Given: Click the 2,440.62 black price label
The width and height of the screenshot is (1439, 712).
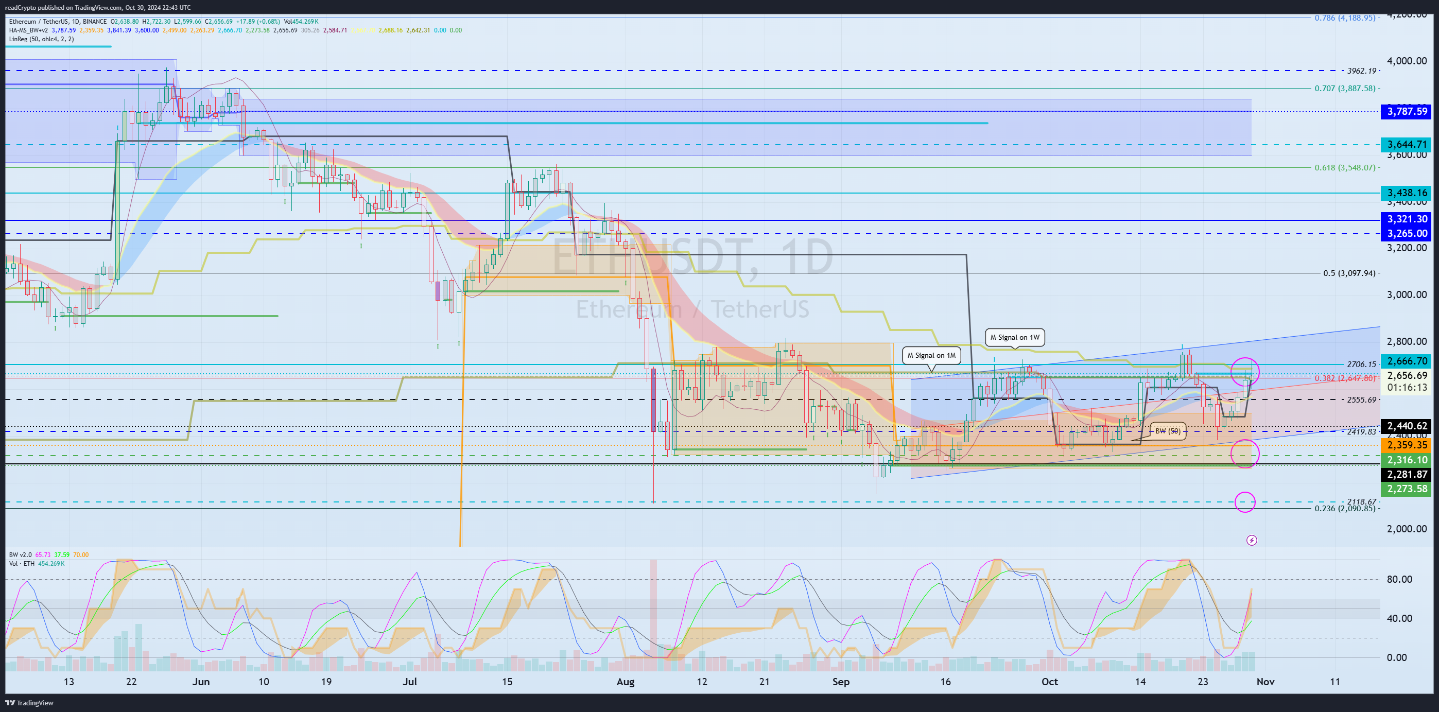Looking at the screenshot, I should point(1407,426).
